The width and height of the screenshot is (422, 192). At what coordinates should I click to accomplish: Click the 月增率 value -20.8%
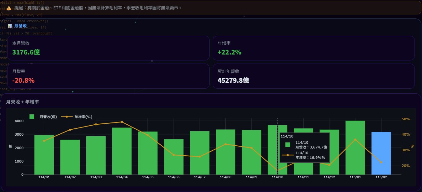pos(23,80)
